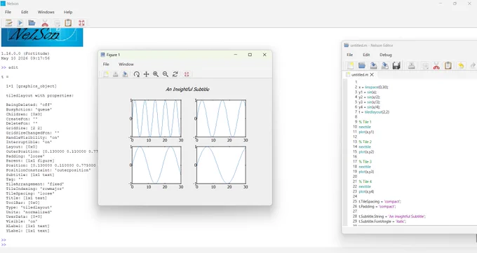This screenshot has height=253, width=477.
Task: Open Debug menu in Nelson Editor
Action: 385,55
